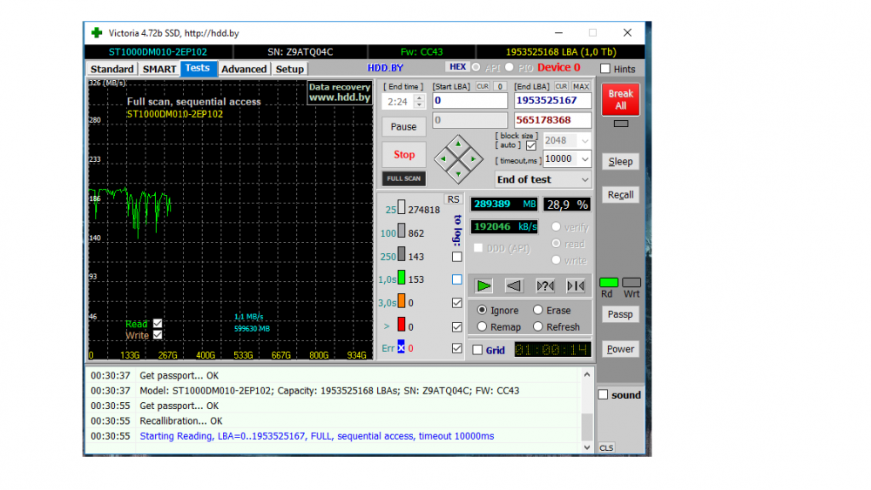Click the HEX toggle button

[x=457, y=67]
